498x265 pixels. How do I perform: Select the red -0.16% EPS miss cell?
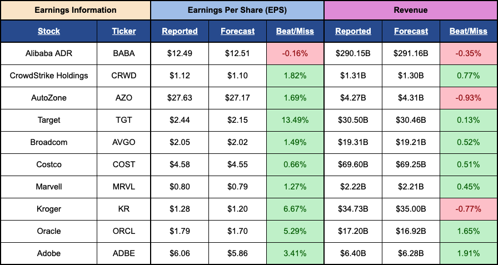point(295,53)
